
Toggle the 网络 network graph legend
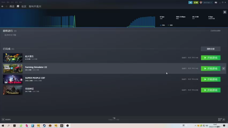tap(162, 25)
